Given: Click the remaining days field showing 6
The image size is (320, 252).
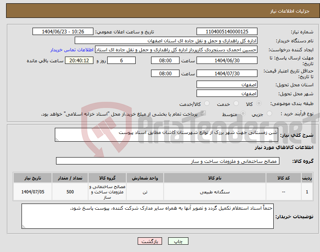Looking at the screenshot, I should pyautogui.click(x=121, y=60).
